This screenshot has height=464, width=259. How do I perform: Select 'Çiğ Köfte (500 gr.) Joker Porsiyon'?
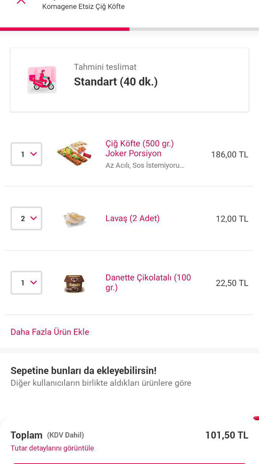139,148
